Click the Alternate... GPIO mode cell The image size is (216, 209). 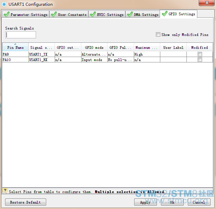coord(94,54)
